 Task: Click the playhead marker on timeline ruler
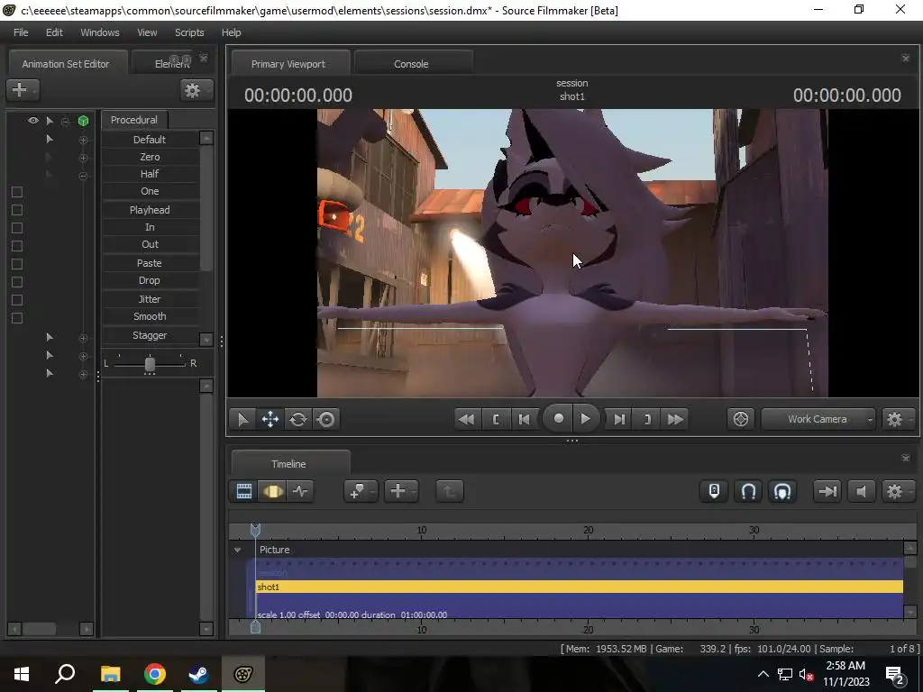(255, 530)
